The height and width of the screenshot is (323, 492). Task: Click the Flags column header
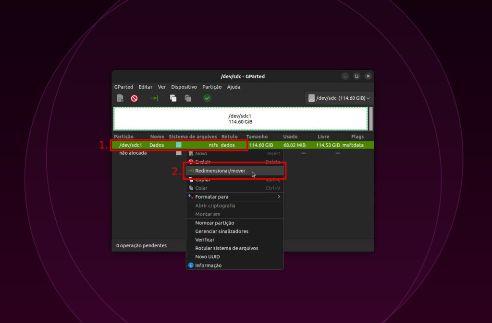coord(357,137)
